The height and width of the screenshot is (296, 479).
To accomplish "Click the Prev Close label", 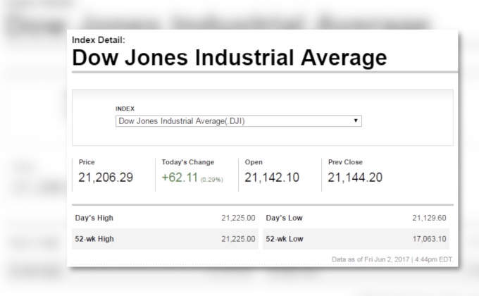I will click(x=345, y=162).
